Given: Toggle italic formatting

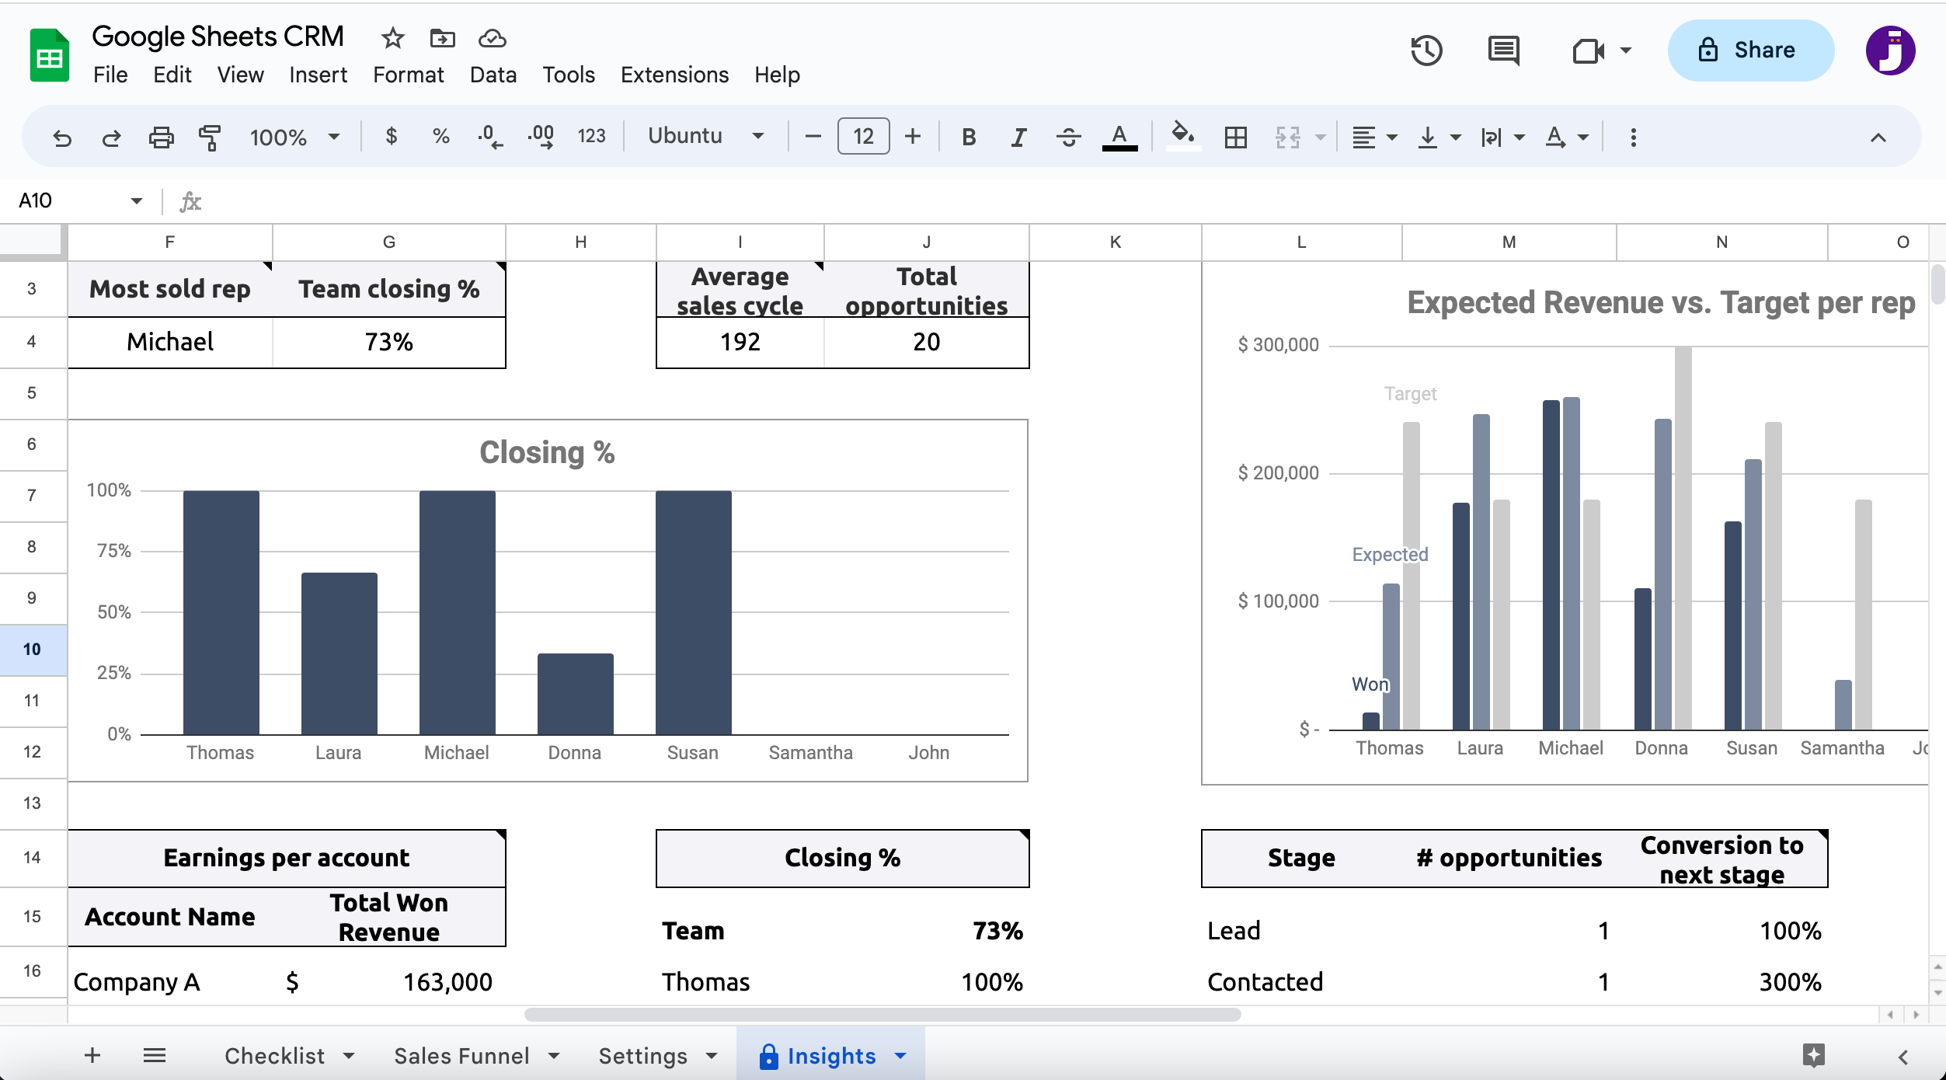Looking at the screenshot, I should [1018, 138].
